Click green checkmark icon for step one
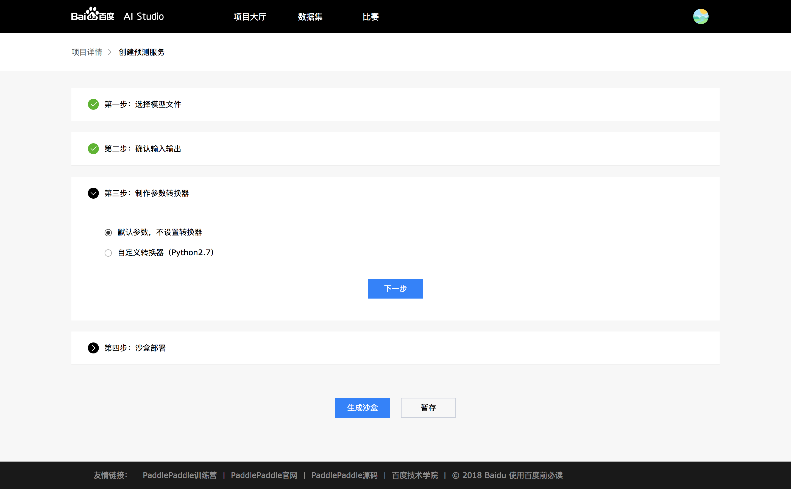The height and width of the screenshot is (489, 791). point(93,104)
